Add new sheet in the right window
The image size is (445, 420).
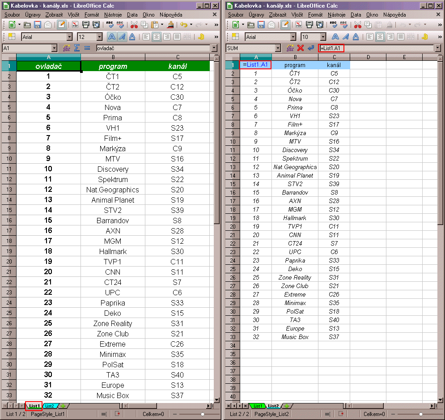tap(287, 406)
